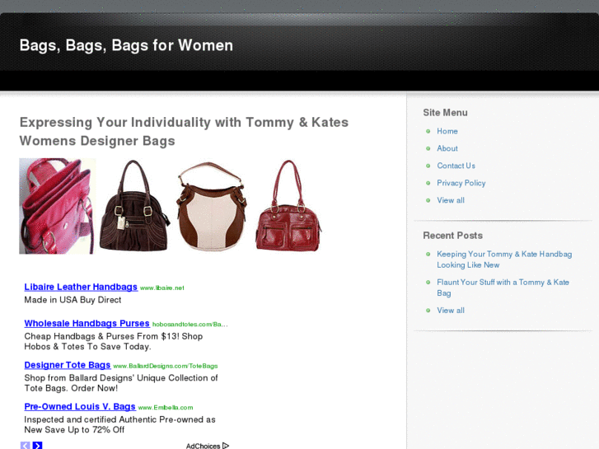Open the Libaire Leather Handbags ad
Screen dimensions: 599x449
(81, 287)
